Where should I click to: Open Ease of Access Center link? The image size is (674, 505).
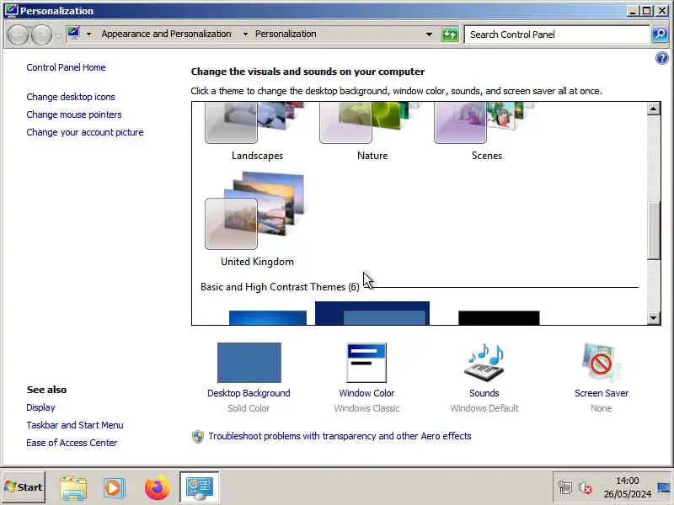pos(72,443)
